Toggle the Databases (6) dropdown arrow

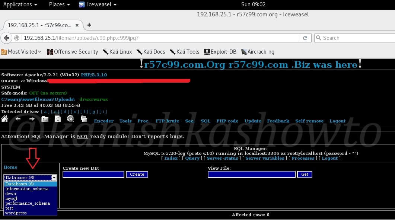pos(54,178)
